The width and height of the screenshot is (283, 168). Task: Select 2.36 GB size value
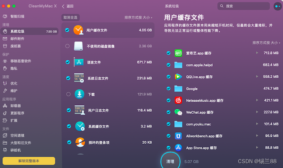(145, 46)
